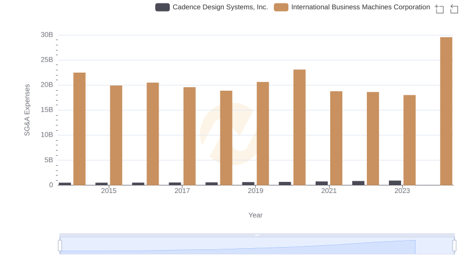Click the 20B y-axis label
465x268 pixels.
[47, 85]
